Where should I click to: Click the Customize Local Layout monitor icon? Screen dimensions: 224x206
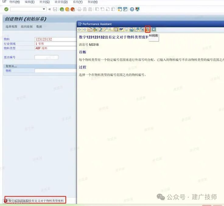pyautogui.click(x=137, y=9)
